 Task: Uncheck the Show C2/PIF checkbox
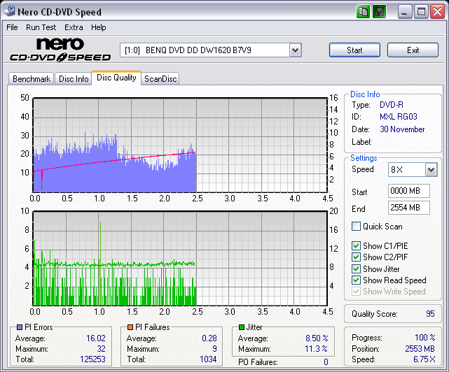tap(357, 257)
